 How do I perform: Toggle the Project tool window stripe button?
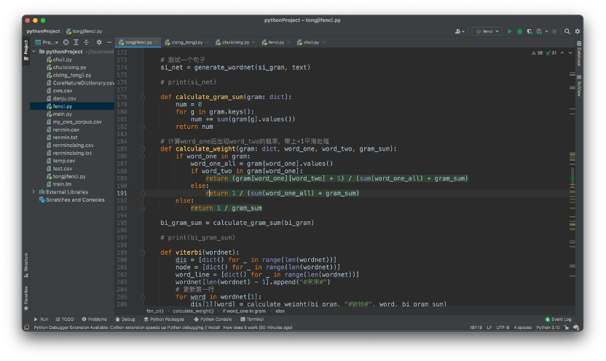(x=26, y=50)
